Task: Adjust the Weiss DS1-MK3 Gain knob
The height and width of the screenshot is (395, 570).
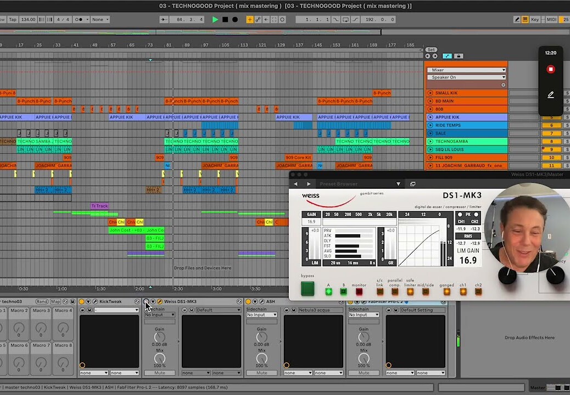Action: (159, 337)
